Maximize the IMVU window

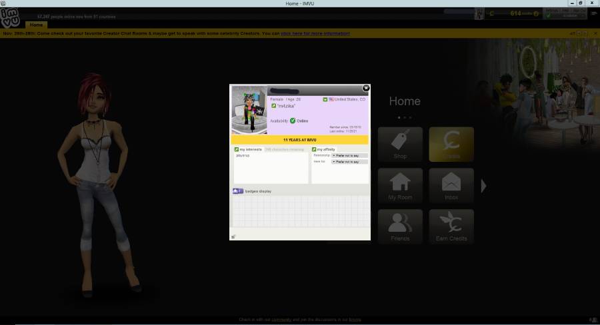(580, 3)
